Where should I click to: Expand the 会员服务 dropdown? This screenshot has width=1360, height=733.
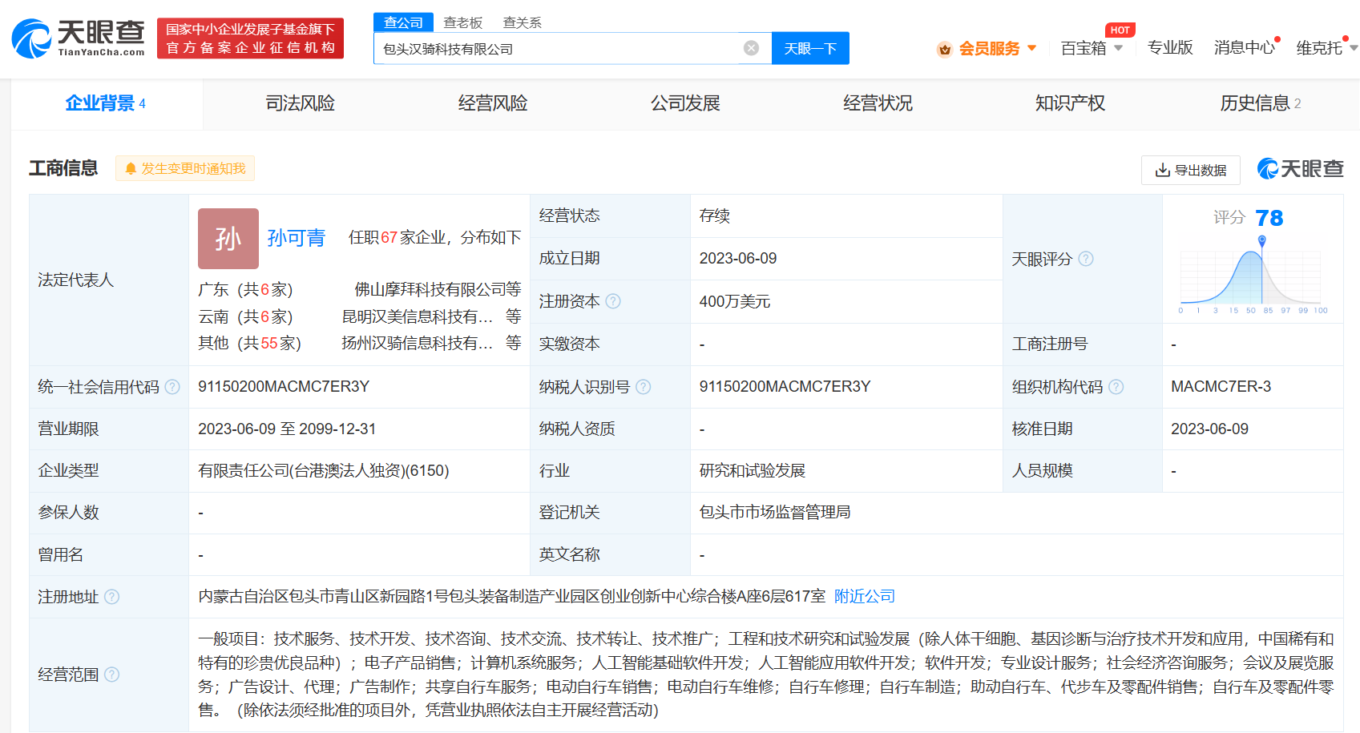[x=1032, y=48]
